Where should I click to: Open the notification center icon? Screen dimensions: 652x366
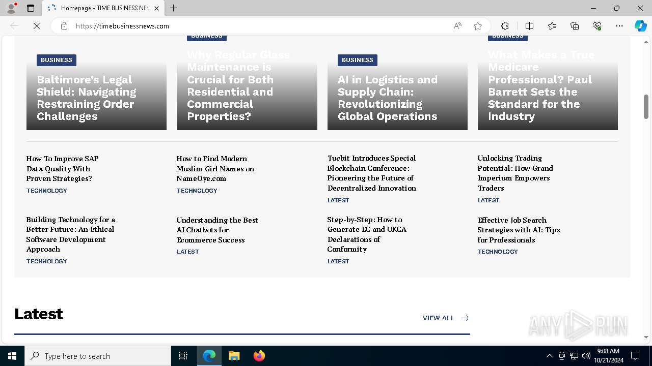635,356
